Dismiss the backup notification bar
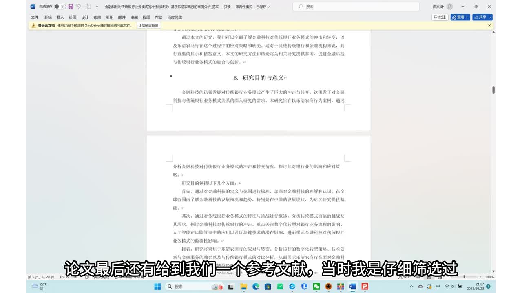The image size is (522, 293). [x=489, y=25]
